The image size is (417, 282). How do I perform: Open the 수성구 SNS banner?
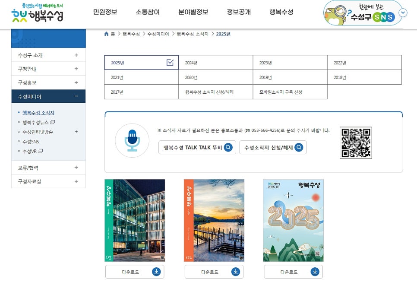pos(363,13)
